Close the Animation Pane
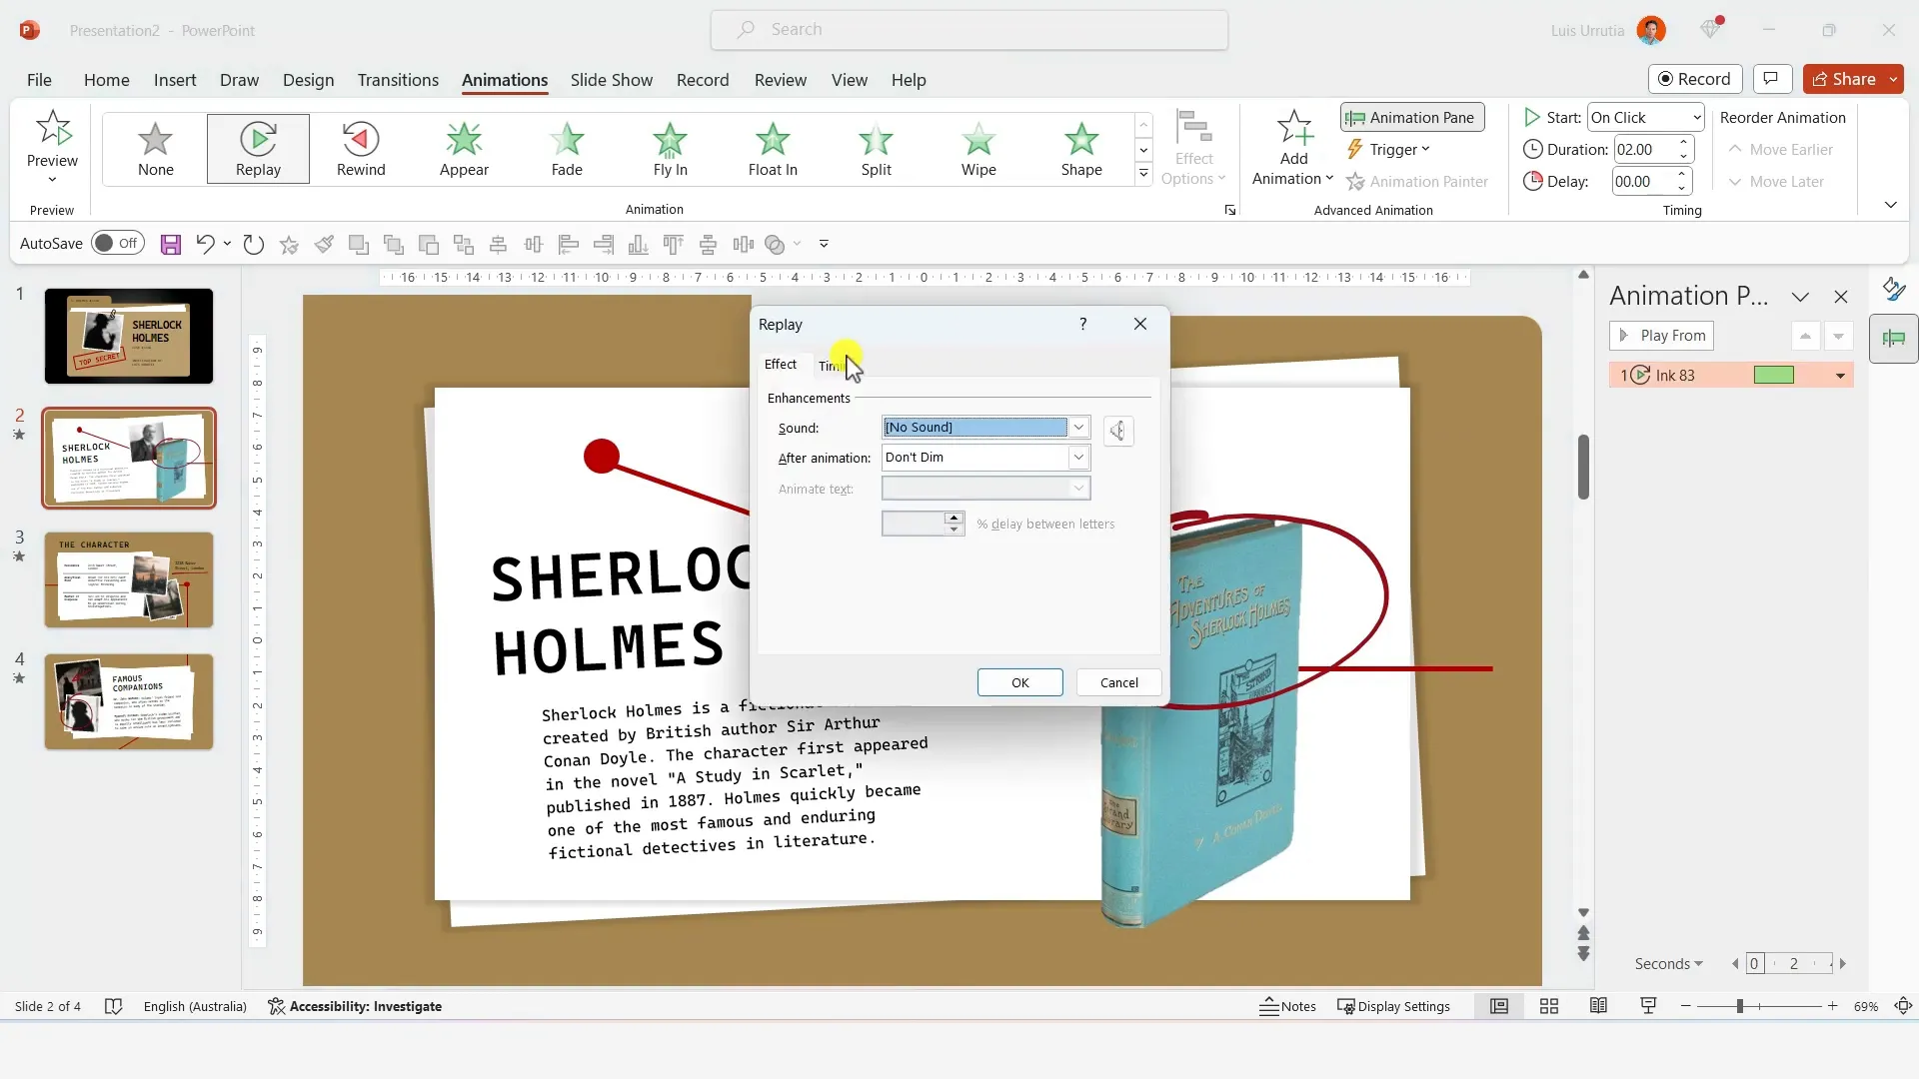 1841,297
